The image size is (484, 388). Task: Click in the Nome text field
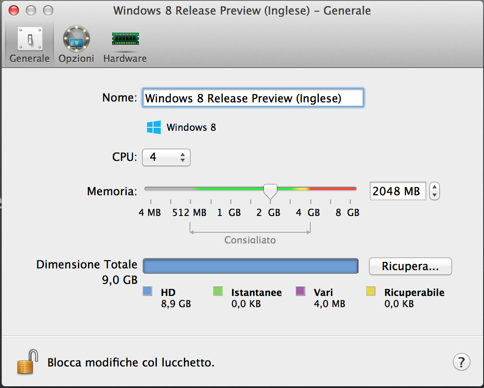253,98
